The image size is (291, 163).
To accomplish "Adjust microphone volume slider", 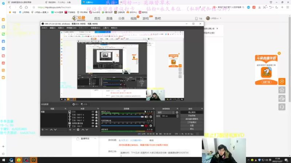I will point(123,117).
